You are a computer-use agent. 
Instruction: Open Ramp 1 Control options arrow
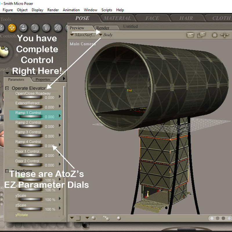[x=60, y=115]
